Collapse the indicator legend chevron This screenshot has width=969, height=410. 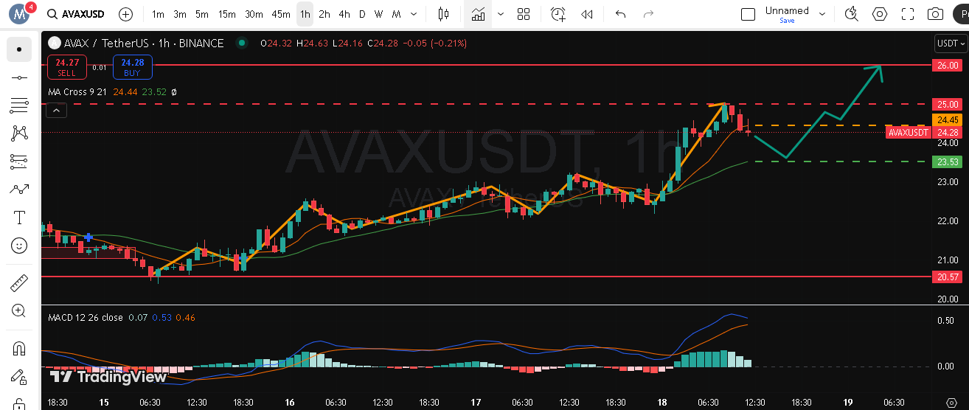pos(56,111)
